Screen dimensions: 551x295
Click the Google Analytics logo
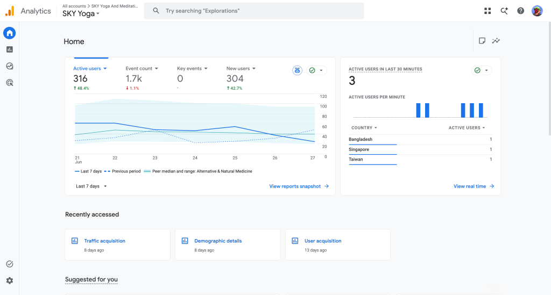(x=10, y=11)
